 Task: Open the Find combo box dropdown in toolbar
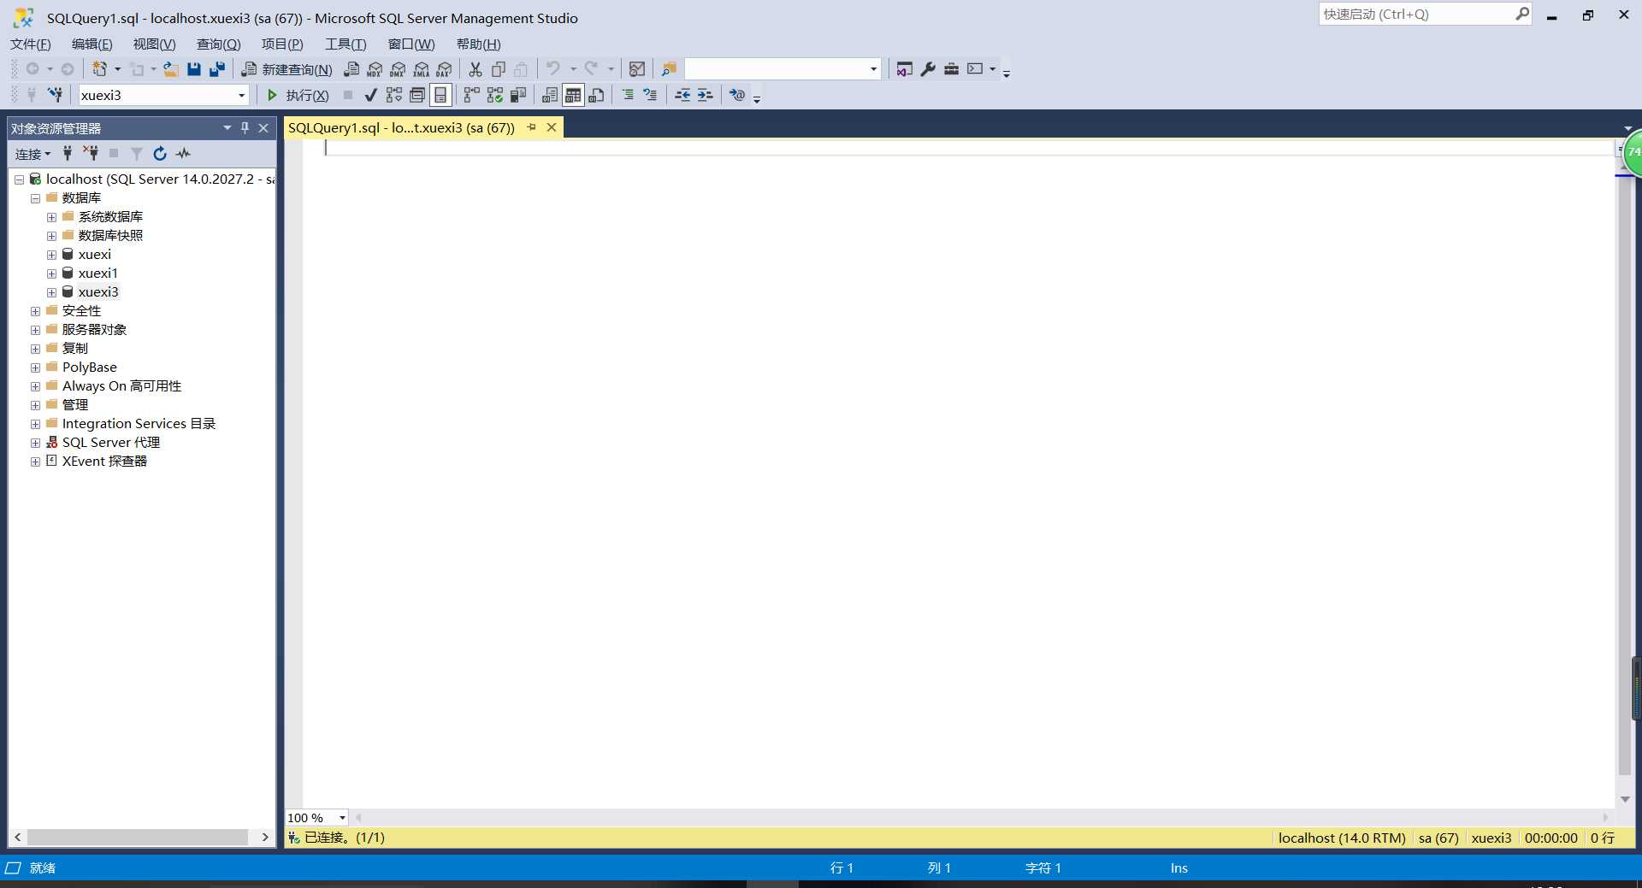click(873, 69)
